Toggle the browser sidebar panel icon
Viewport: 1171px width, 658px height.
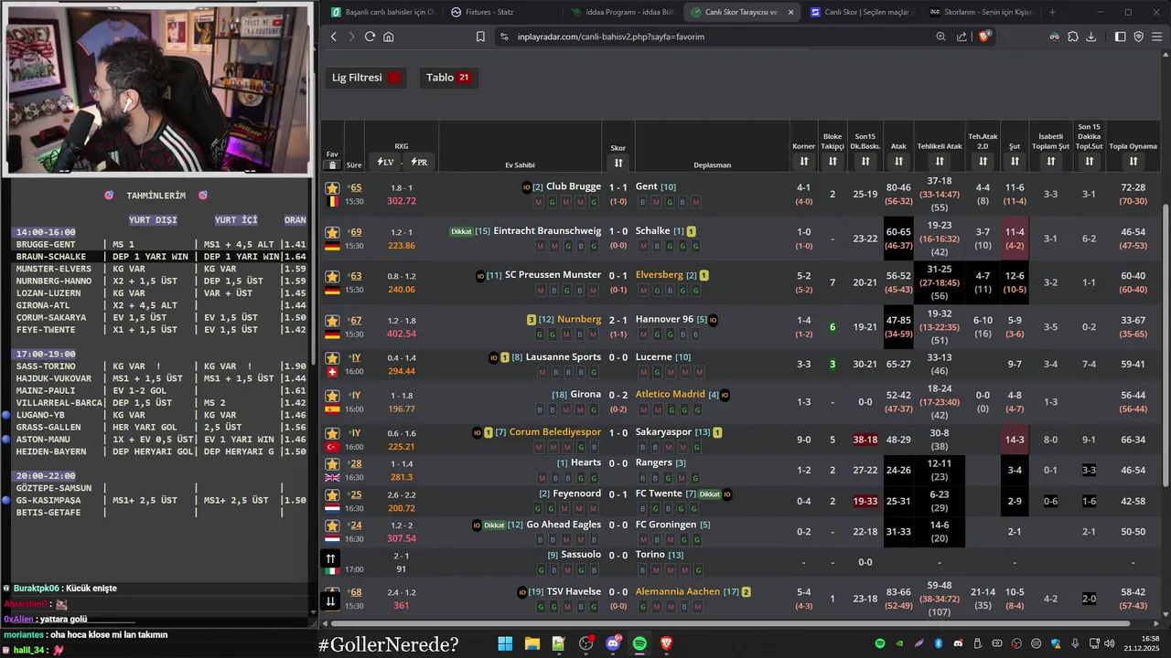tap(1120, 37)
